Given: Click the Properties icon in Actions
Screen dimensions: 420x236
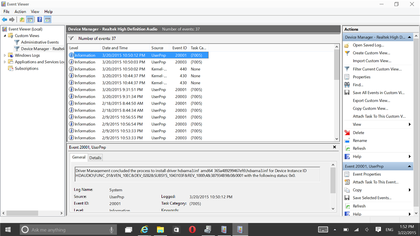Looking at the screenshot, I should 347,77.
